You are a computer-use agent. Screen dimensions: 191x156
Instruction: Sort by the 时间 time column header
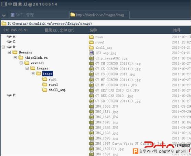tap(176, 30)
